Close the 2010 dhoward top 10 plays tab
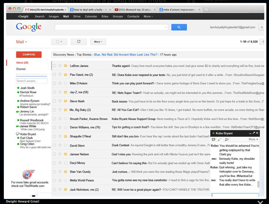 (x=155, y=10)
